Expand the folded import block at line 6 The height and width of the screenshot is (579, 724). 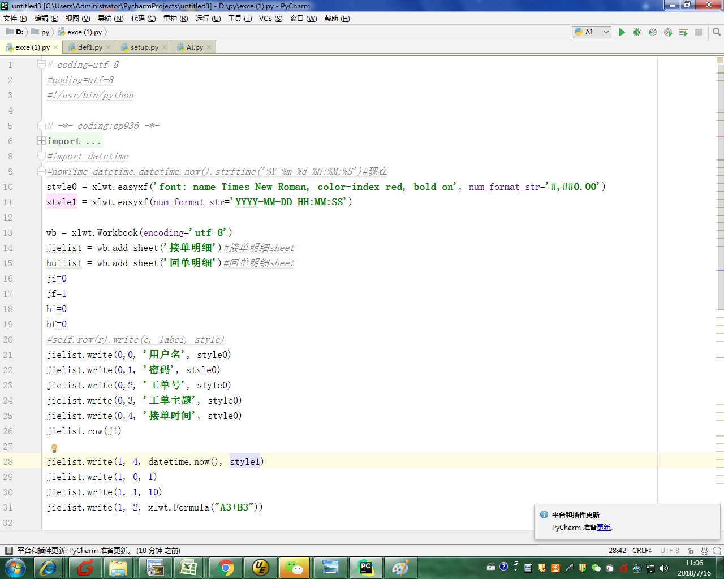click(41, 140)
